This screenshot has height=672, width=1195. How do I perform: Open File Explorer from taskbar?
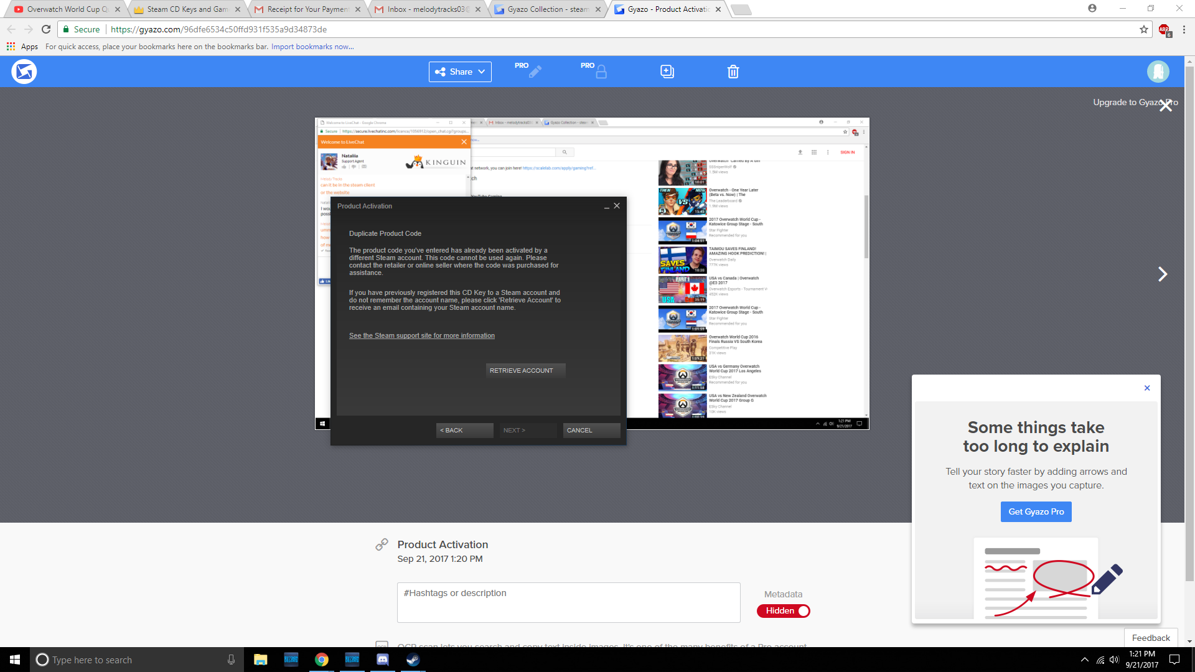[260, 660]
